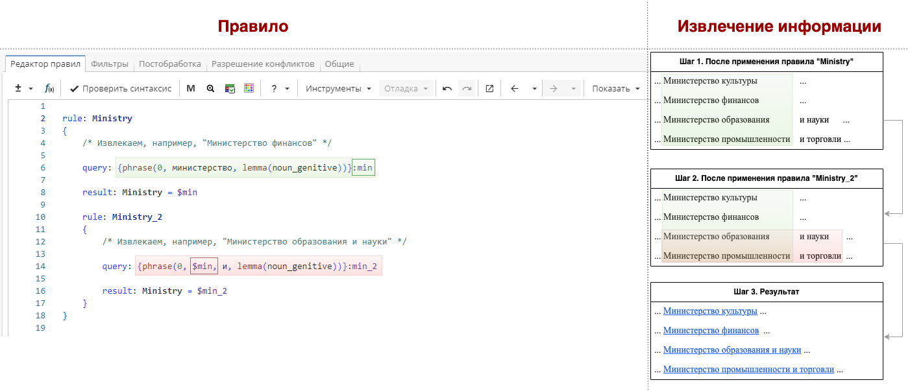Switch to the Редактор правил tab
Viewport: 910px width, 391px height.
coord(45,64)
